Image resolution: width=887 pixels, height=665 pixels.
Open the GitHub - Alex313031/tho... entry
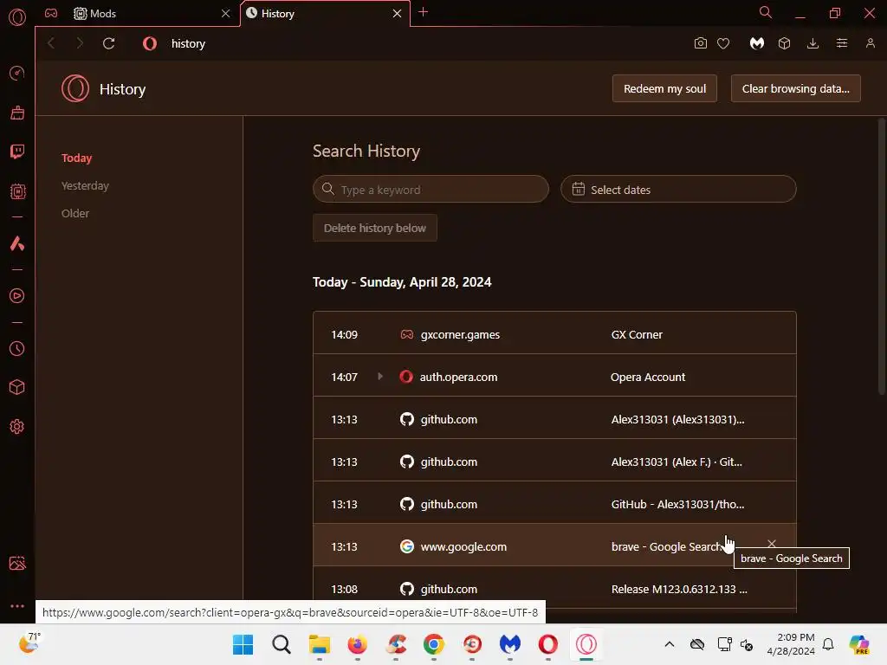coord(554,504)
